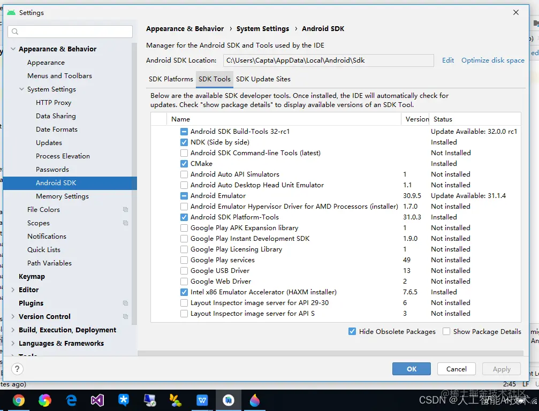
Task: Expand the Editor settings node
Action: pos(13,290)
